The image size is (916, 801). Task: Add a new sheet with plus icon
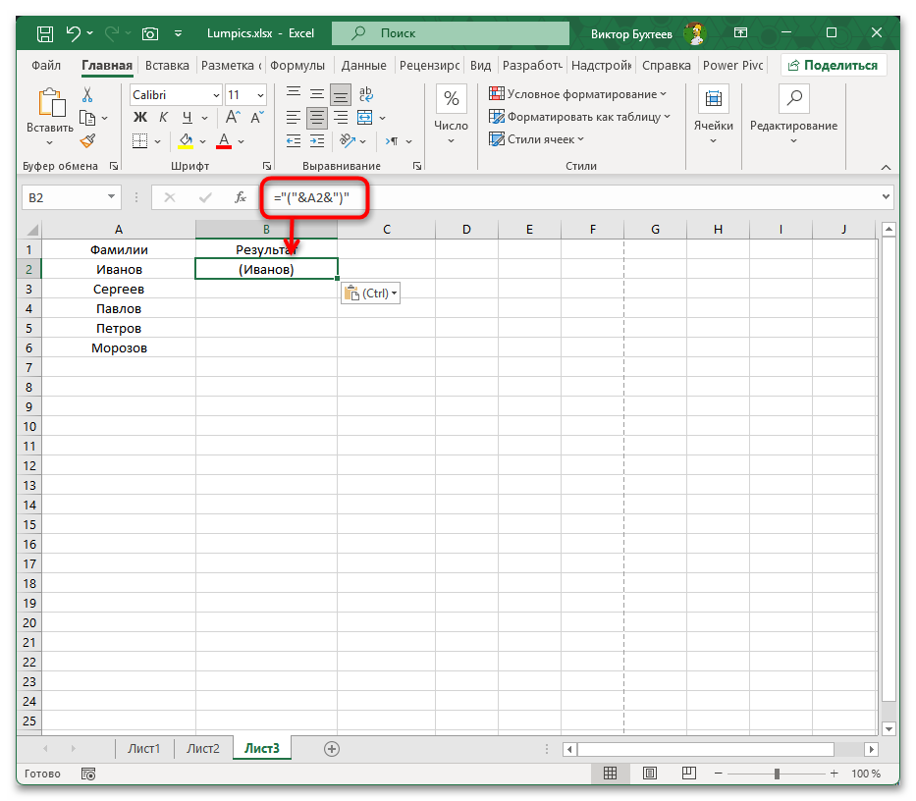(x=332, y=748)
